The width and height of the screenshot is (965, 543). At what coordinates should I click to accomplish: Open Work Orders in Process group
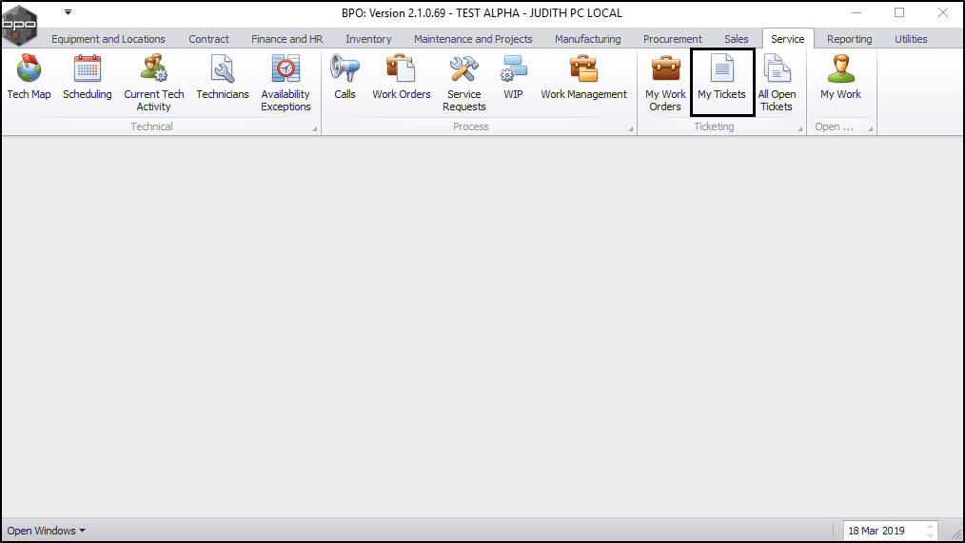coord(402,78)
